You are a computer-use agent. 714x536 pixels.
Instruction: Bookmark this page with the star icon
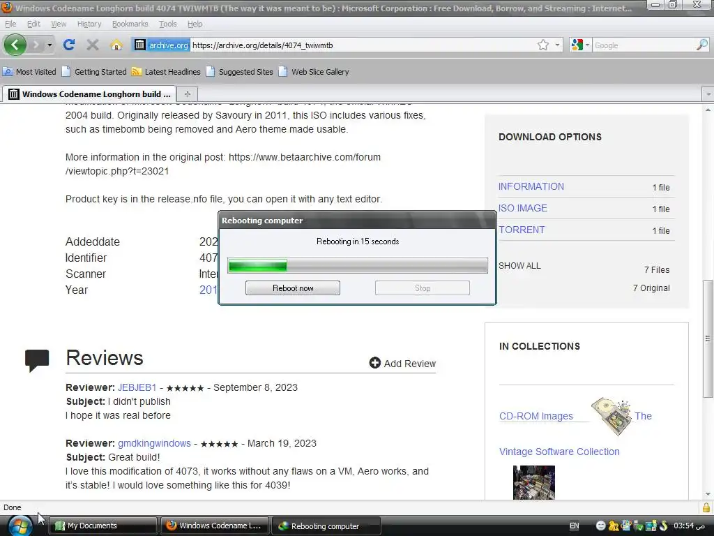[x=542, y=45]
